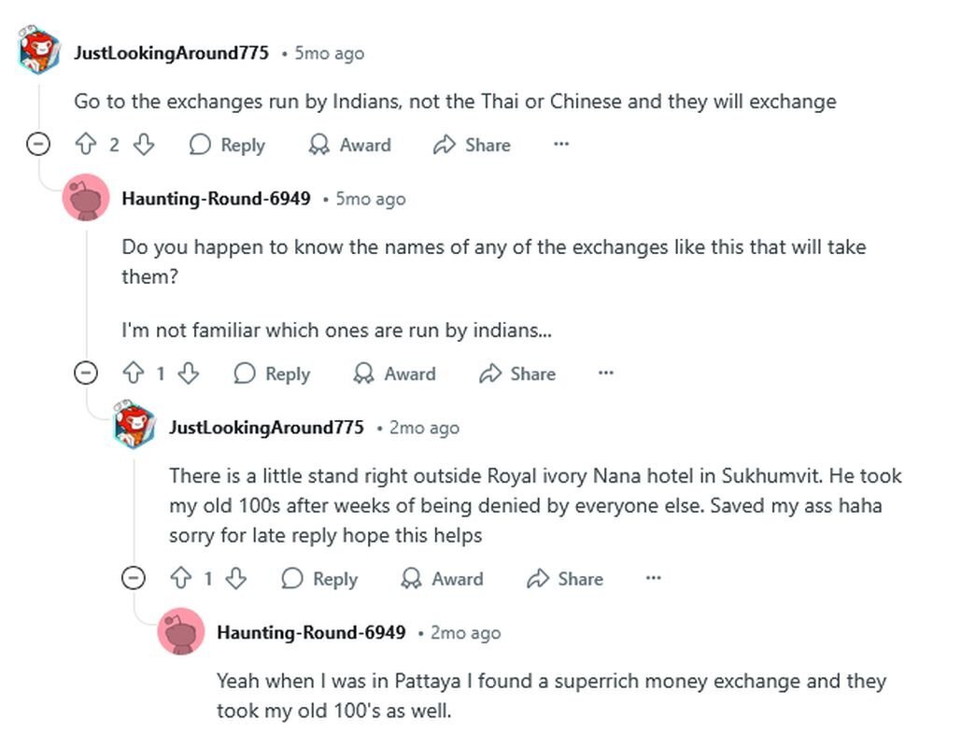Downvote the Royal ivory Nana hotel comment
961x747 pixels.
click(x=236, y=579)
